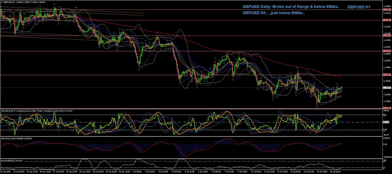Click the 1.21610 red price level tag
Image resolution: width=392 pixels, height=174 pixels.
387,36
